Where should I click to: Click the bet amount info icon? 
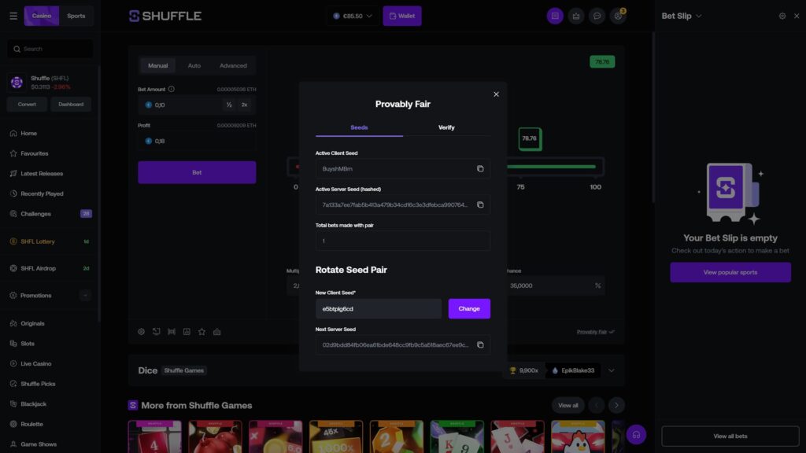171,89
